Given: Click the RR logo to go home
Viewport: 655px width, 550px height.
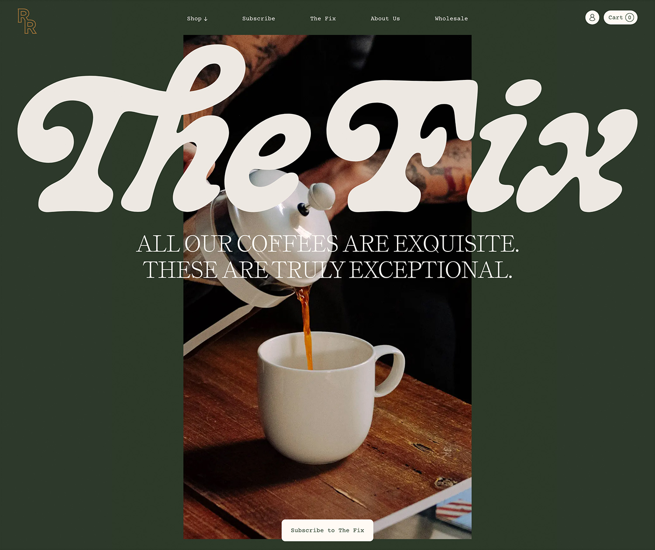Looking at the screenshot, I should point(27,21).
